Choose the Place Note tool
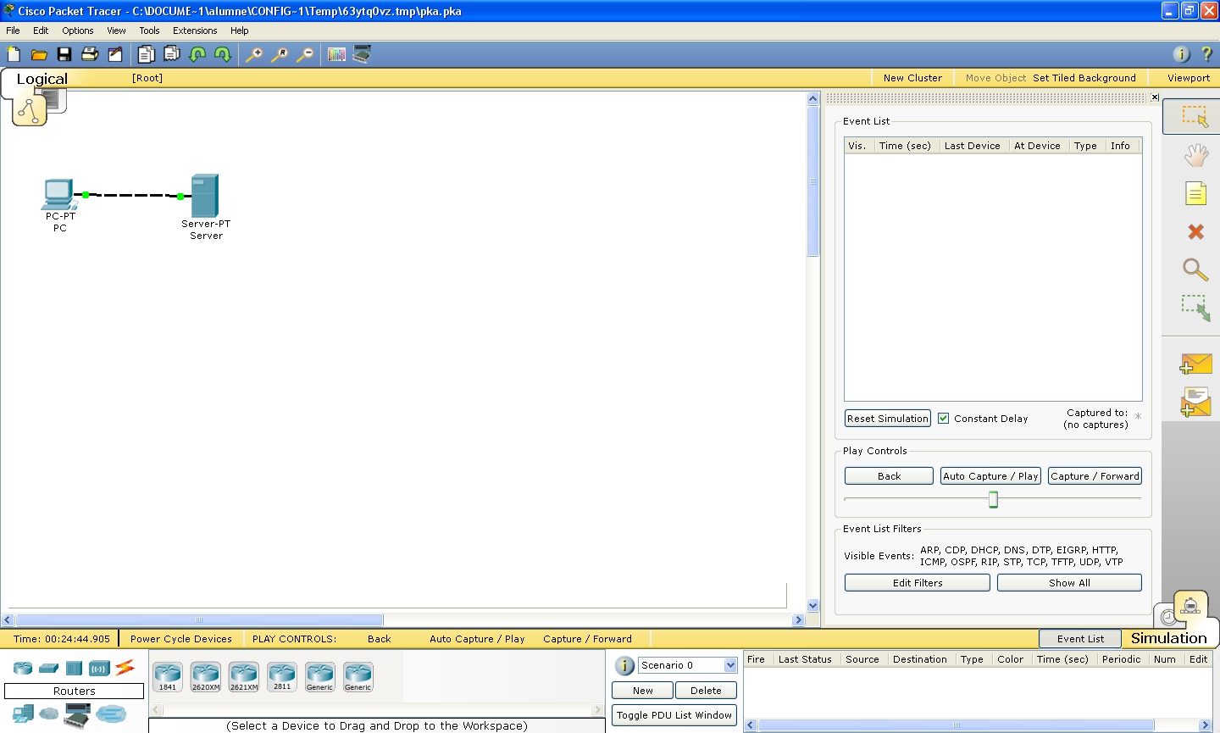This screenshot has width=1220, height=733. click(x=1195, y=193)
